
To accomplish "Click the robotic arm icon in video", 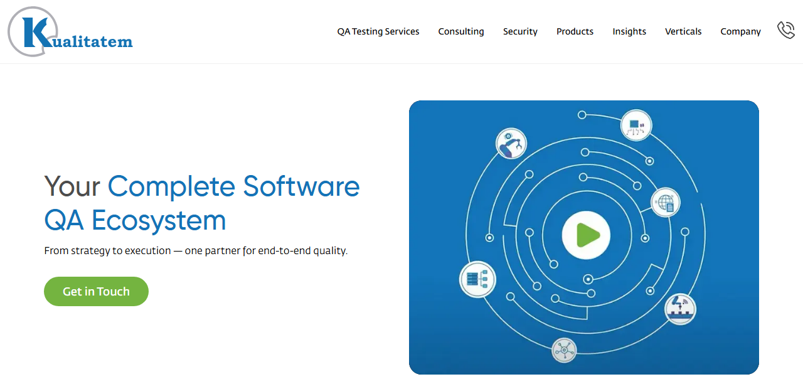I will tap(511, 143).
